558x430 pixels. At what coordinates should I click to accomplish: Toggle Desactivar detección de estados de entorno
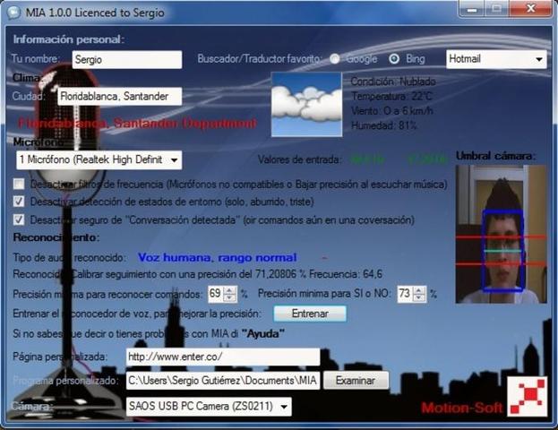pos(19,202)
